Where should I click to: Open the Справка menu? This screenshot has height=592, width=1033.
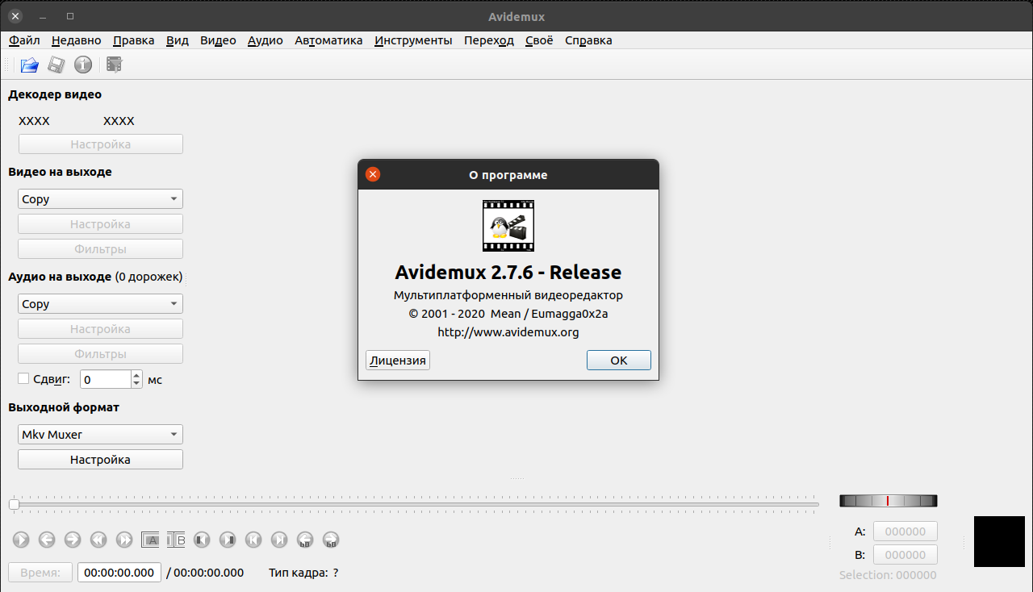click(x=588, y=40)
